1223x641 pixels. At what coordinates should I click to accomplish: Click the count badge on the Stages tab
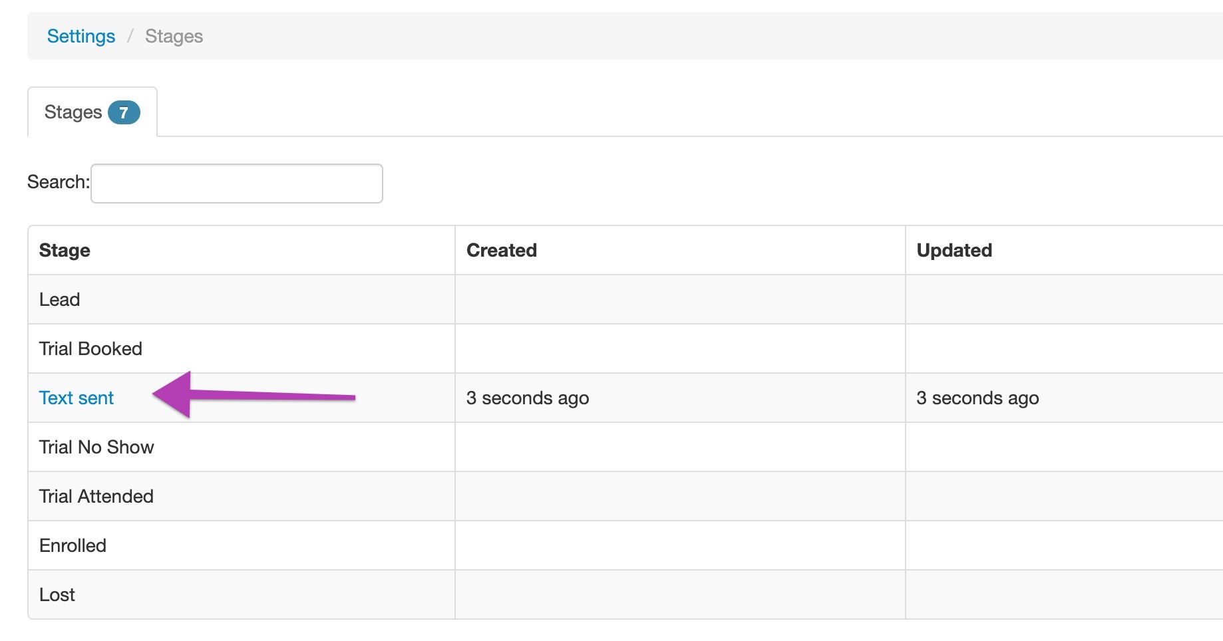point(124,112)
